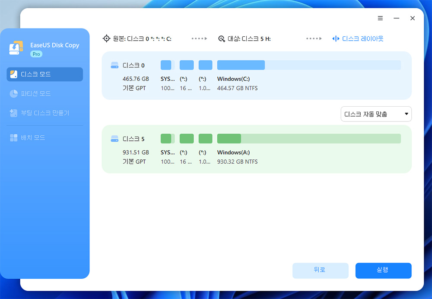
Task: Click the Windows(C:) label
Action: [233, 79]
